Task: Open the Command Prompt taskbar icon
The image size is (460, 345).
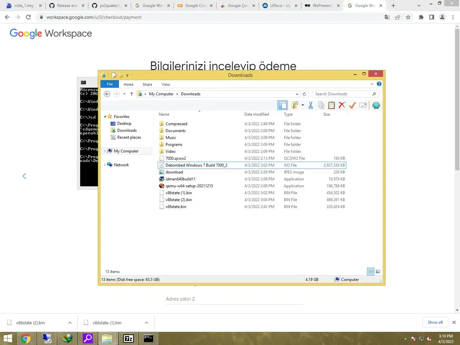Action: 149,338
